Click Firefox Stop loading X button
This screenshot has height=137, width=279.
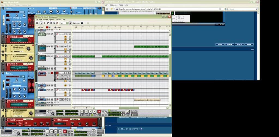click(x=107, y=9)
